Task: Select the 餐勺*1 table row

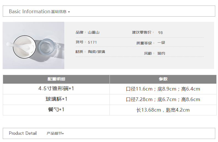Action: point(56,110)
